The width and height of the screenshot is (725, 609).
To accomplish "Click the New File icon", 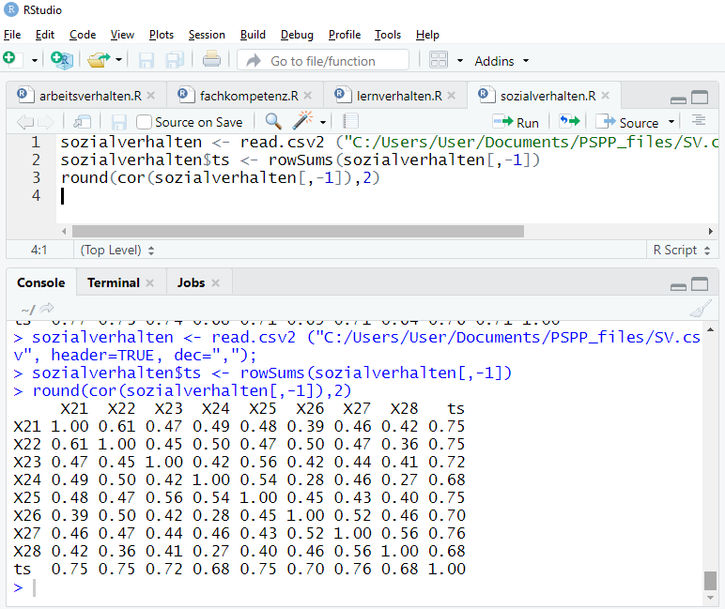I will click(11, 59).
